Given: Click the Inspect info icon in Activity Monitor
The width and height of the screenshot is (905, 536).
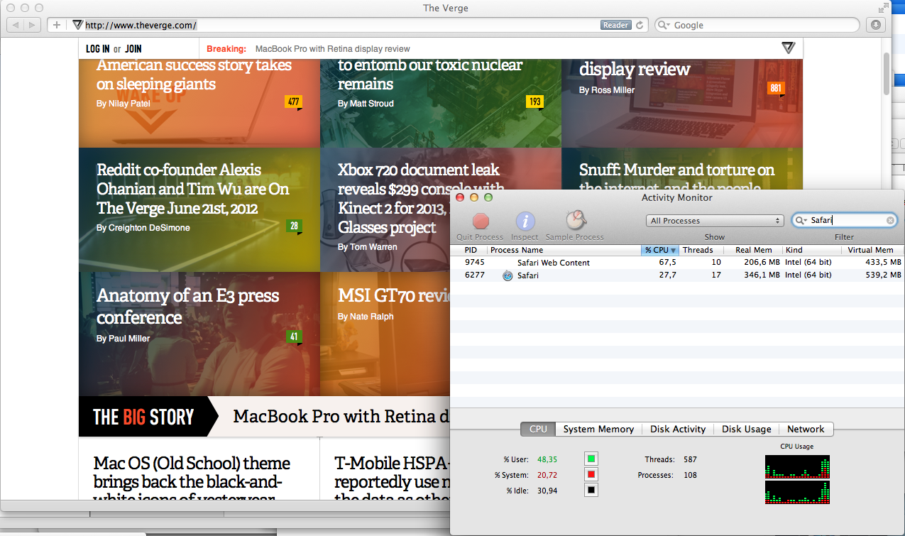Looking at the screenshot, I should (525, 221).
